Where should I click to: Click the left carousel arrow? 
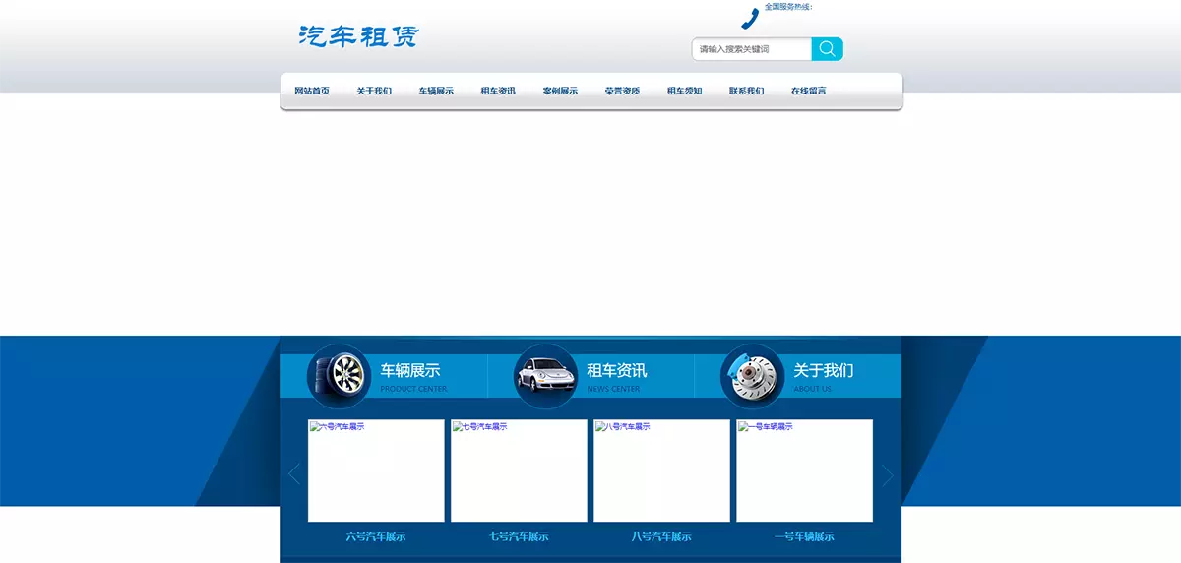(293, 474)
